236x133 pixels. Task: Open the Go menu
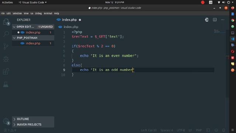point(32,13)
